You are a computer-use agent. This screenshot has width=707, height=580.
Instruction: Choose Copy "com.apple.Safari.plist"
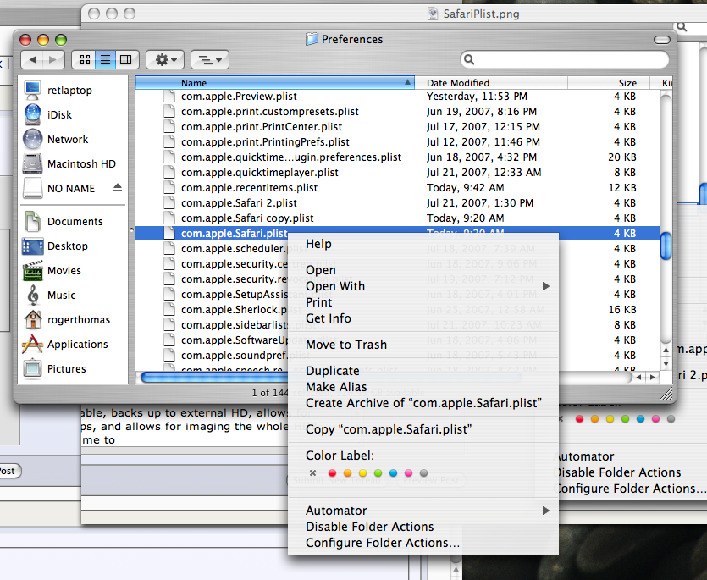(423, 429)
